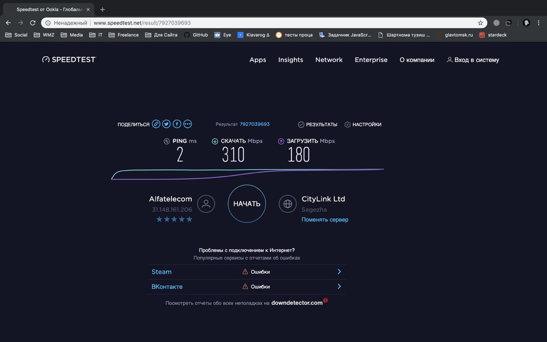Start the test with НАЧАТЬ button

click(x=247, y=204)
